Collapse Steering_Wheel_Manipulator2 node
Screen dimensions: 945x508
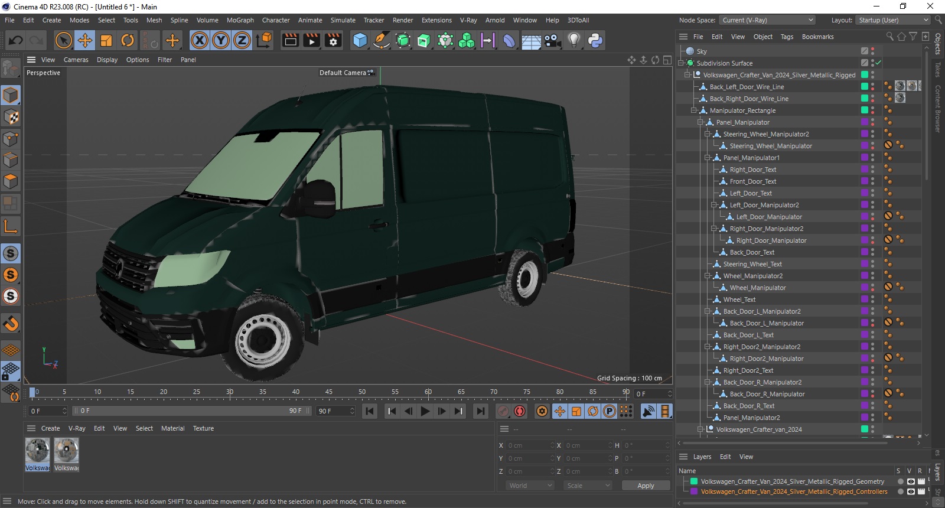pos(708,134)
